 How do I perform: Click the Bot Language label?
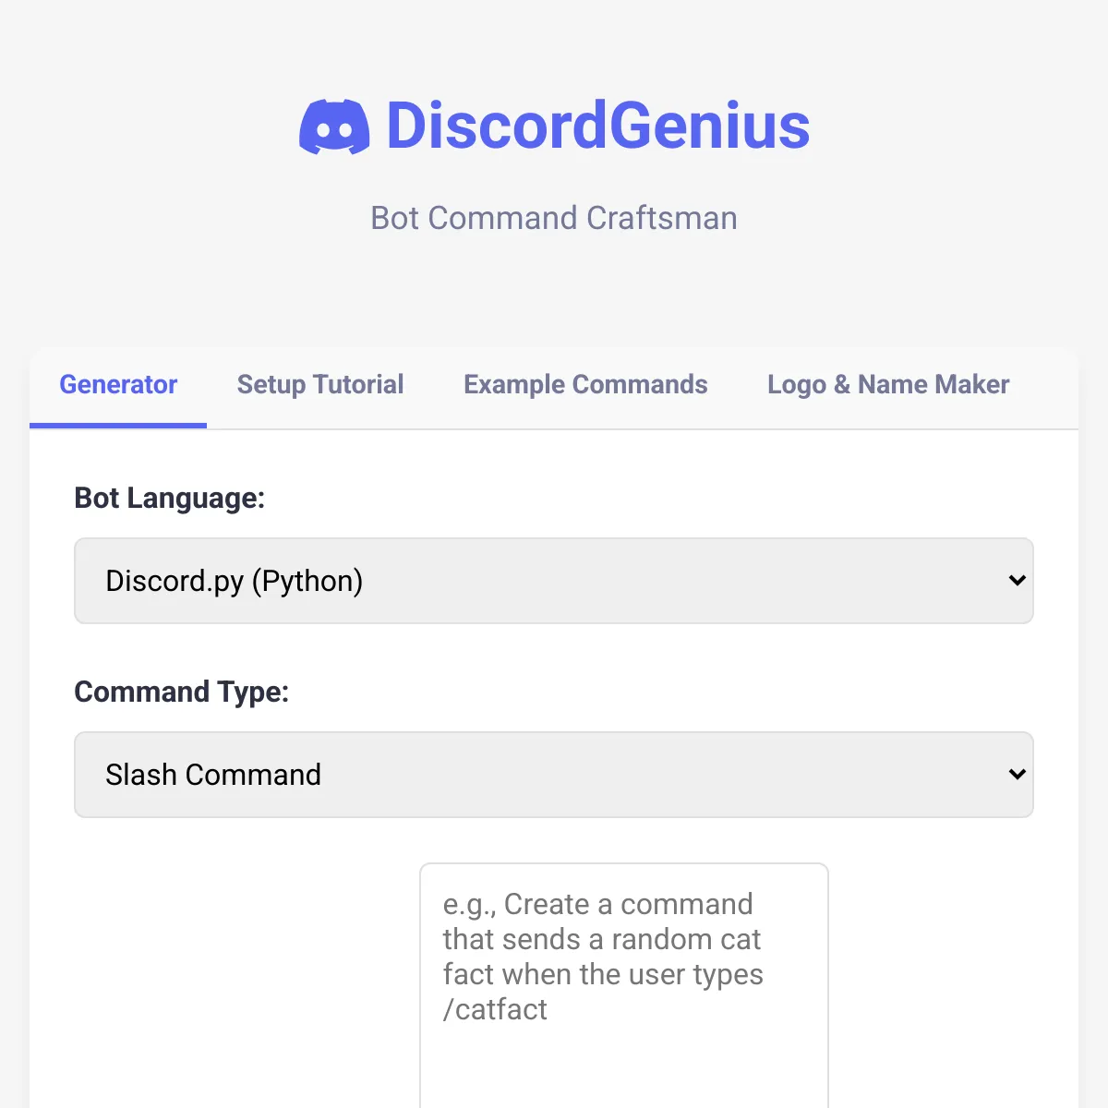170,498
